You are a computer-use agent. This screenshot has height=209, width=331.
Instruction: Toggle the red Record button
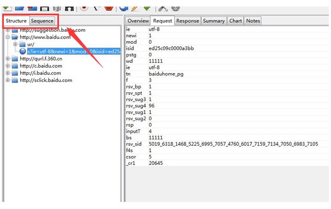point(84,8)
